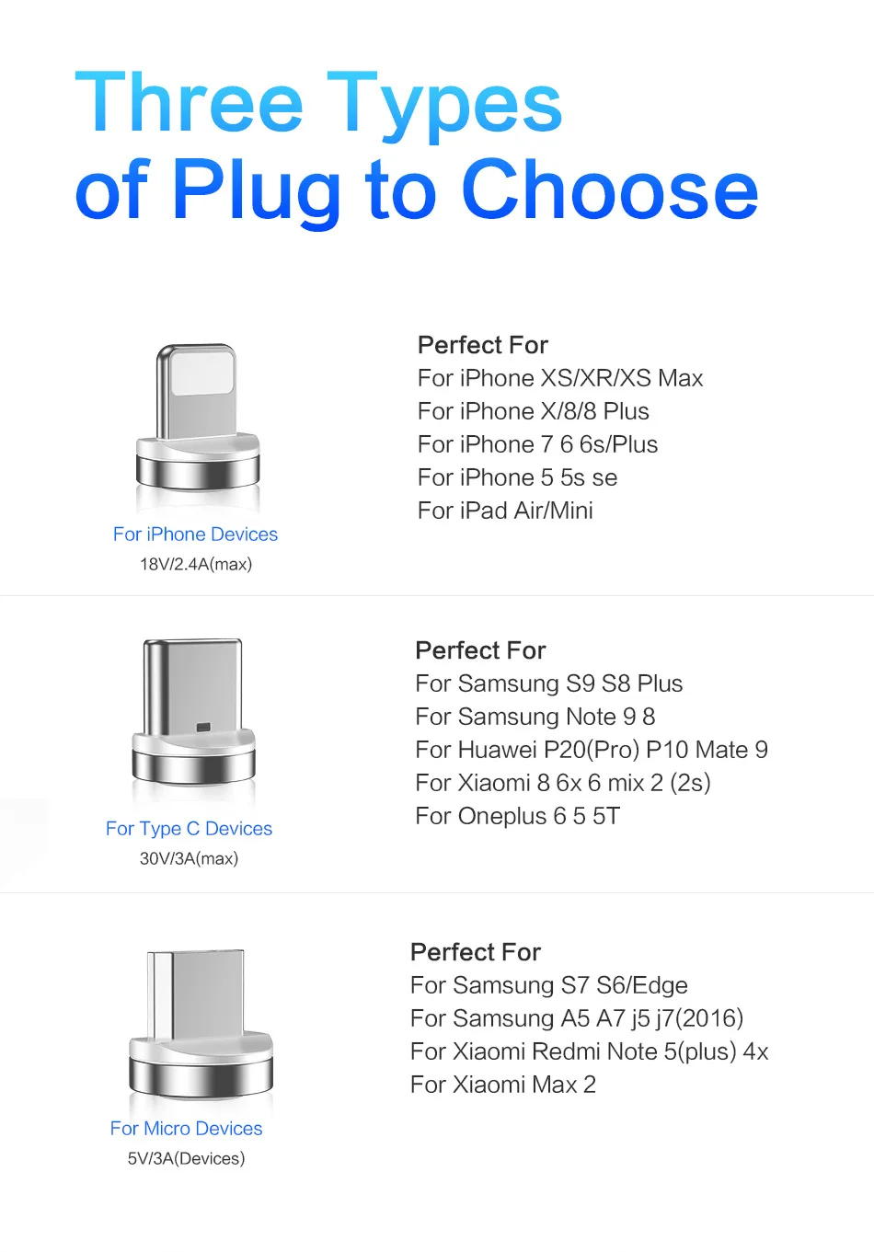The width and height of the screenshot is (874, 1252).
Task: Select the 'For Micro Devices' label
Action: pos(186,1129)
